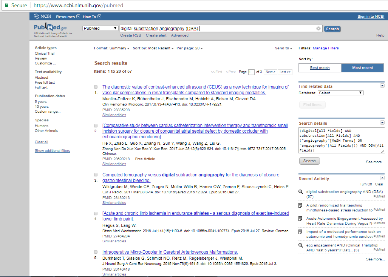Go to Next results page
This screenshot has width=388, height=277.
tap(270, 72)
